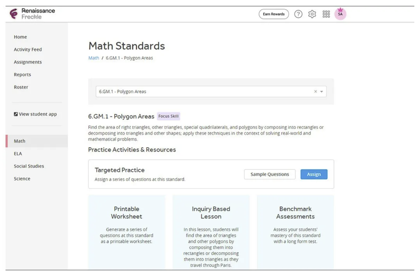The height and width of the screenshot is (274, 419).
Task: Click the SA profile avatar
Action: pyautogui.click(x=340, y=14)
